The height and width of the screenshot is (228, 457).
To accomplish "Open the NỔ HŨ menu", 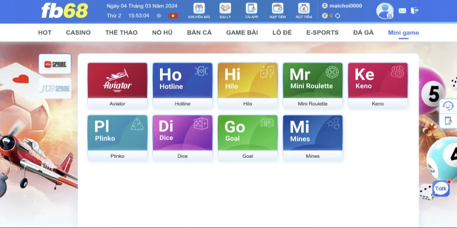I will coord(162,32).
